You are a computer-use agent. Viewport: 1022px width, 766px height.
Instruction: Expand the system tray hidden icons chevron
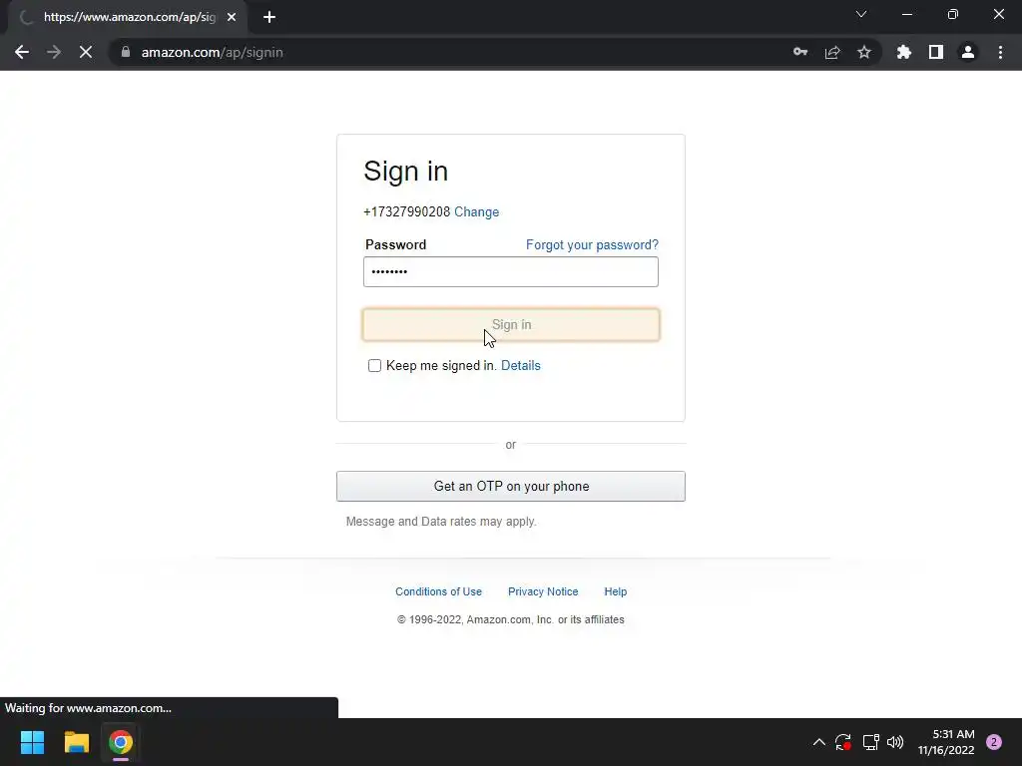(x=818, y=742)
